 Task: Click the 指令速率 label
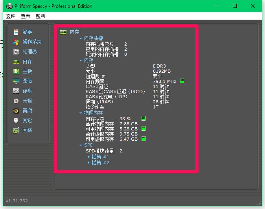(x=95, y=107)
